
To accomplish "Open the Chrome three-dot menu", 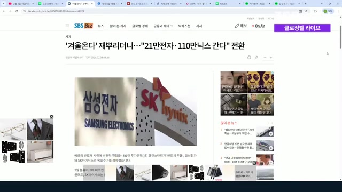I will click(x=338, y=11).
